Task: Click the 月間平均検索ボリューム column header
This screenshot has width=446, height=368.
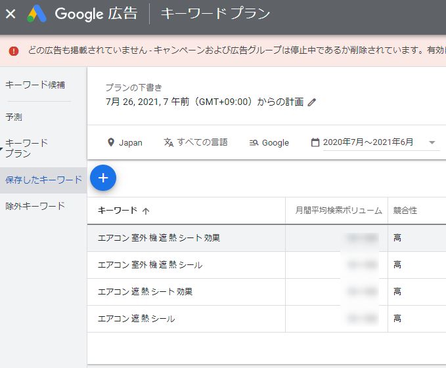Action: pos(338,211)
